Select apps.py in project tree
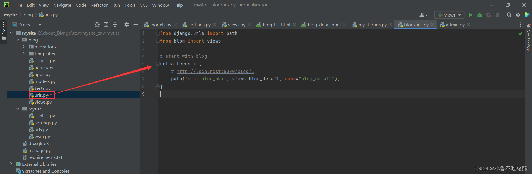The image size is (532, 174). coord(40,74)
